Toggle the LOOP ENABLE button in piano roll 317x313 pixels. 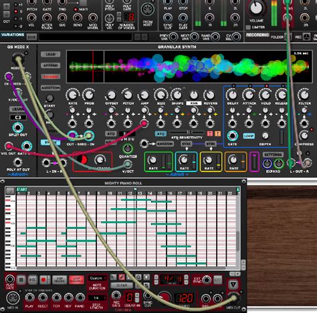[76, 280]
